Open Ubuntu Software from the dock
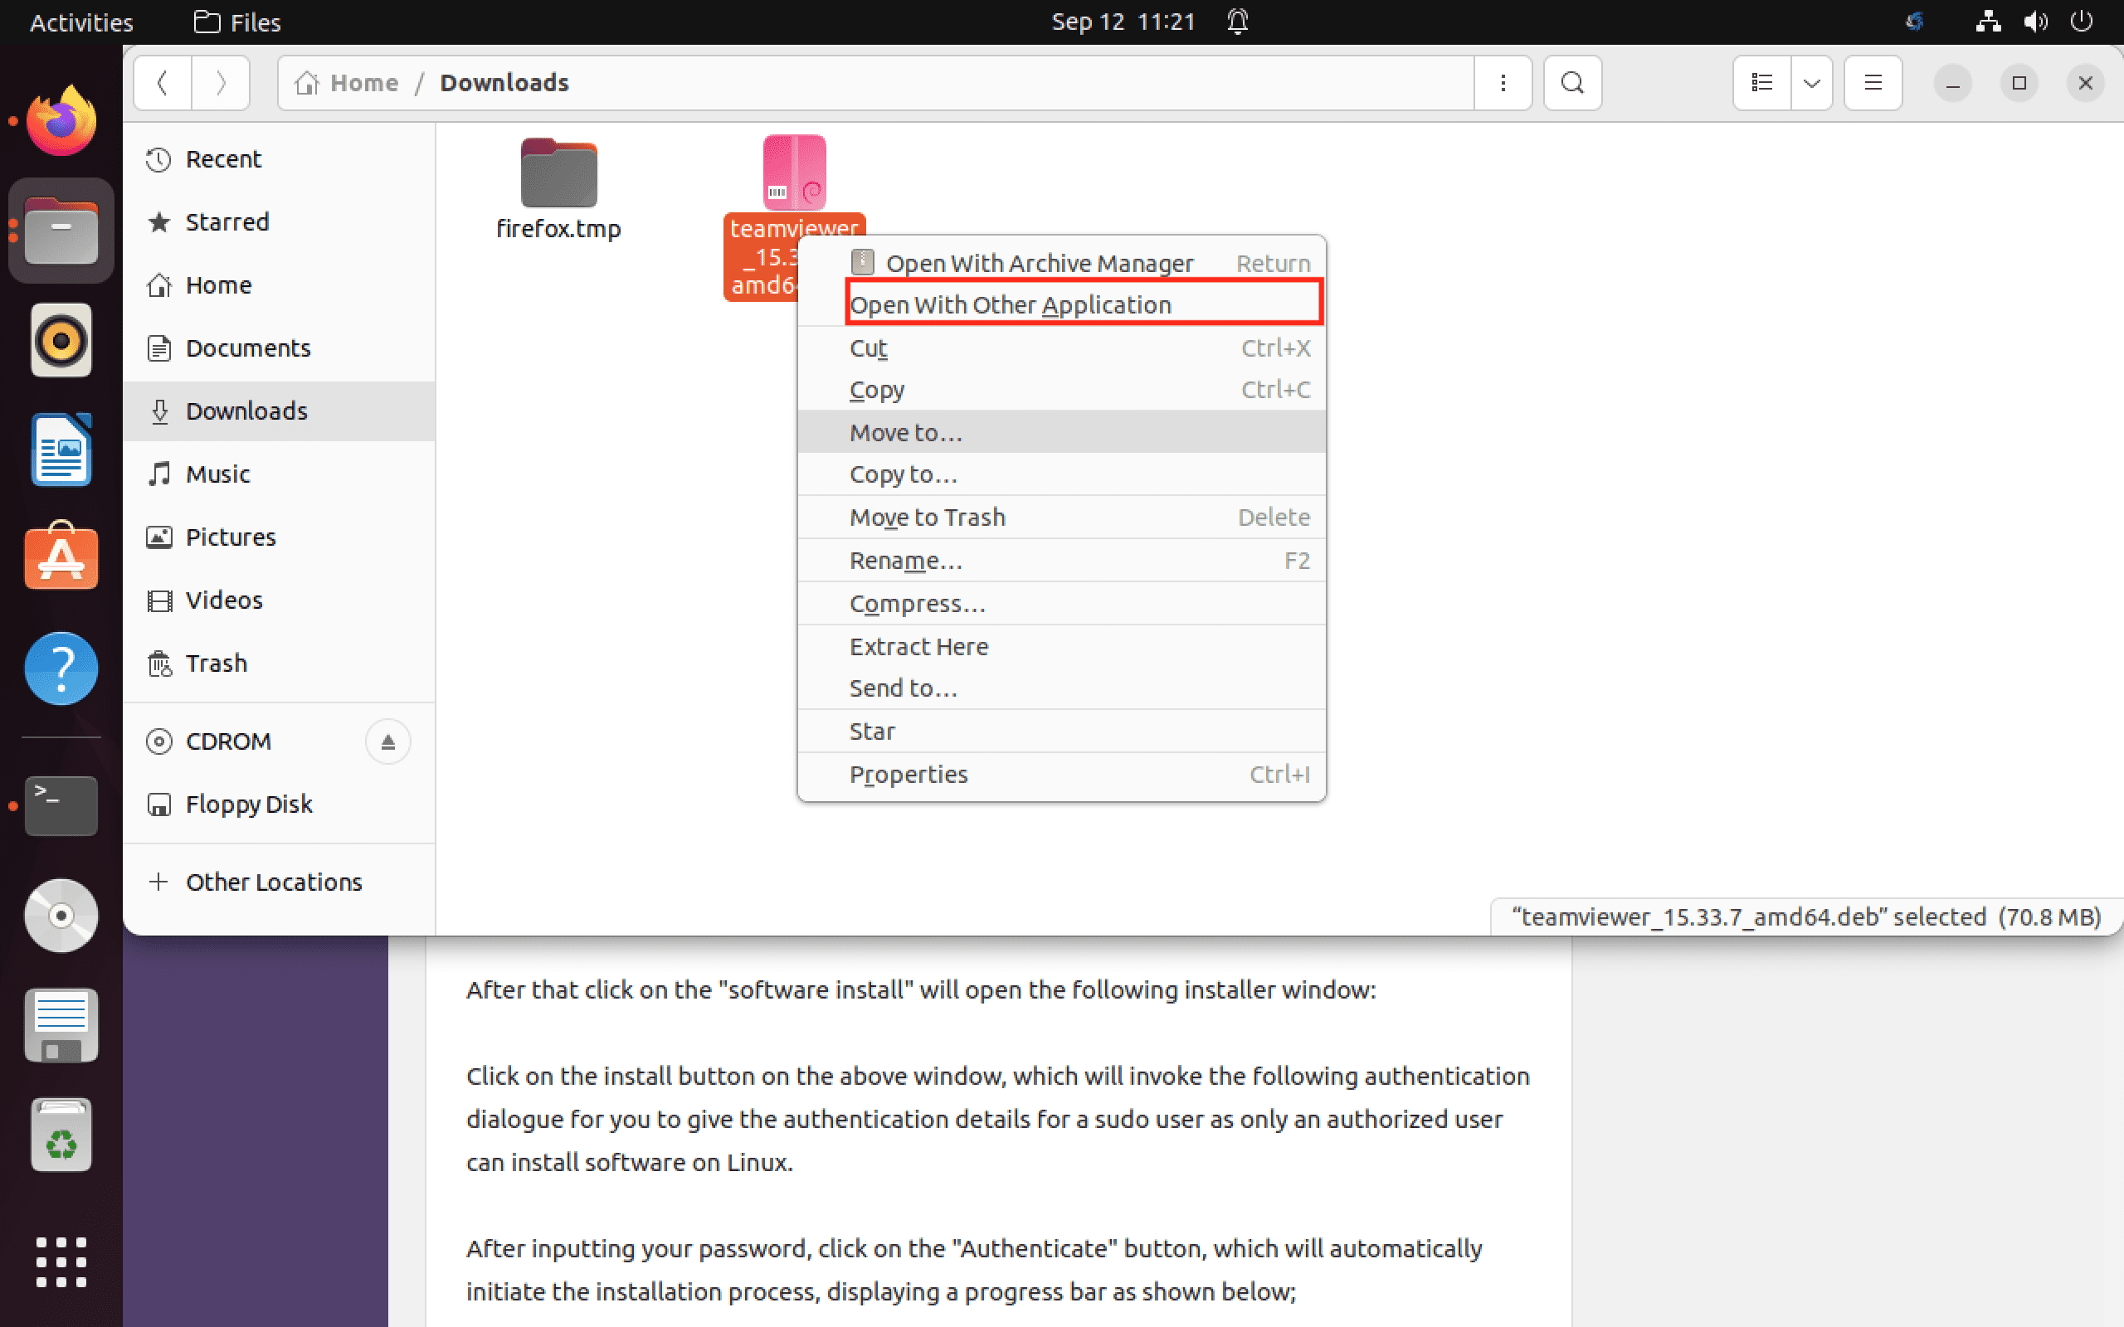The image size is (2124, 1327). [61, 557]
